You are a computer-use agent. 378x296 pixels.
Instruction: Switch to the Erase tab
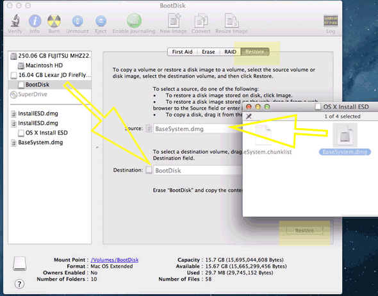coord(208,52)
